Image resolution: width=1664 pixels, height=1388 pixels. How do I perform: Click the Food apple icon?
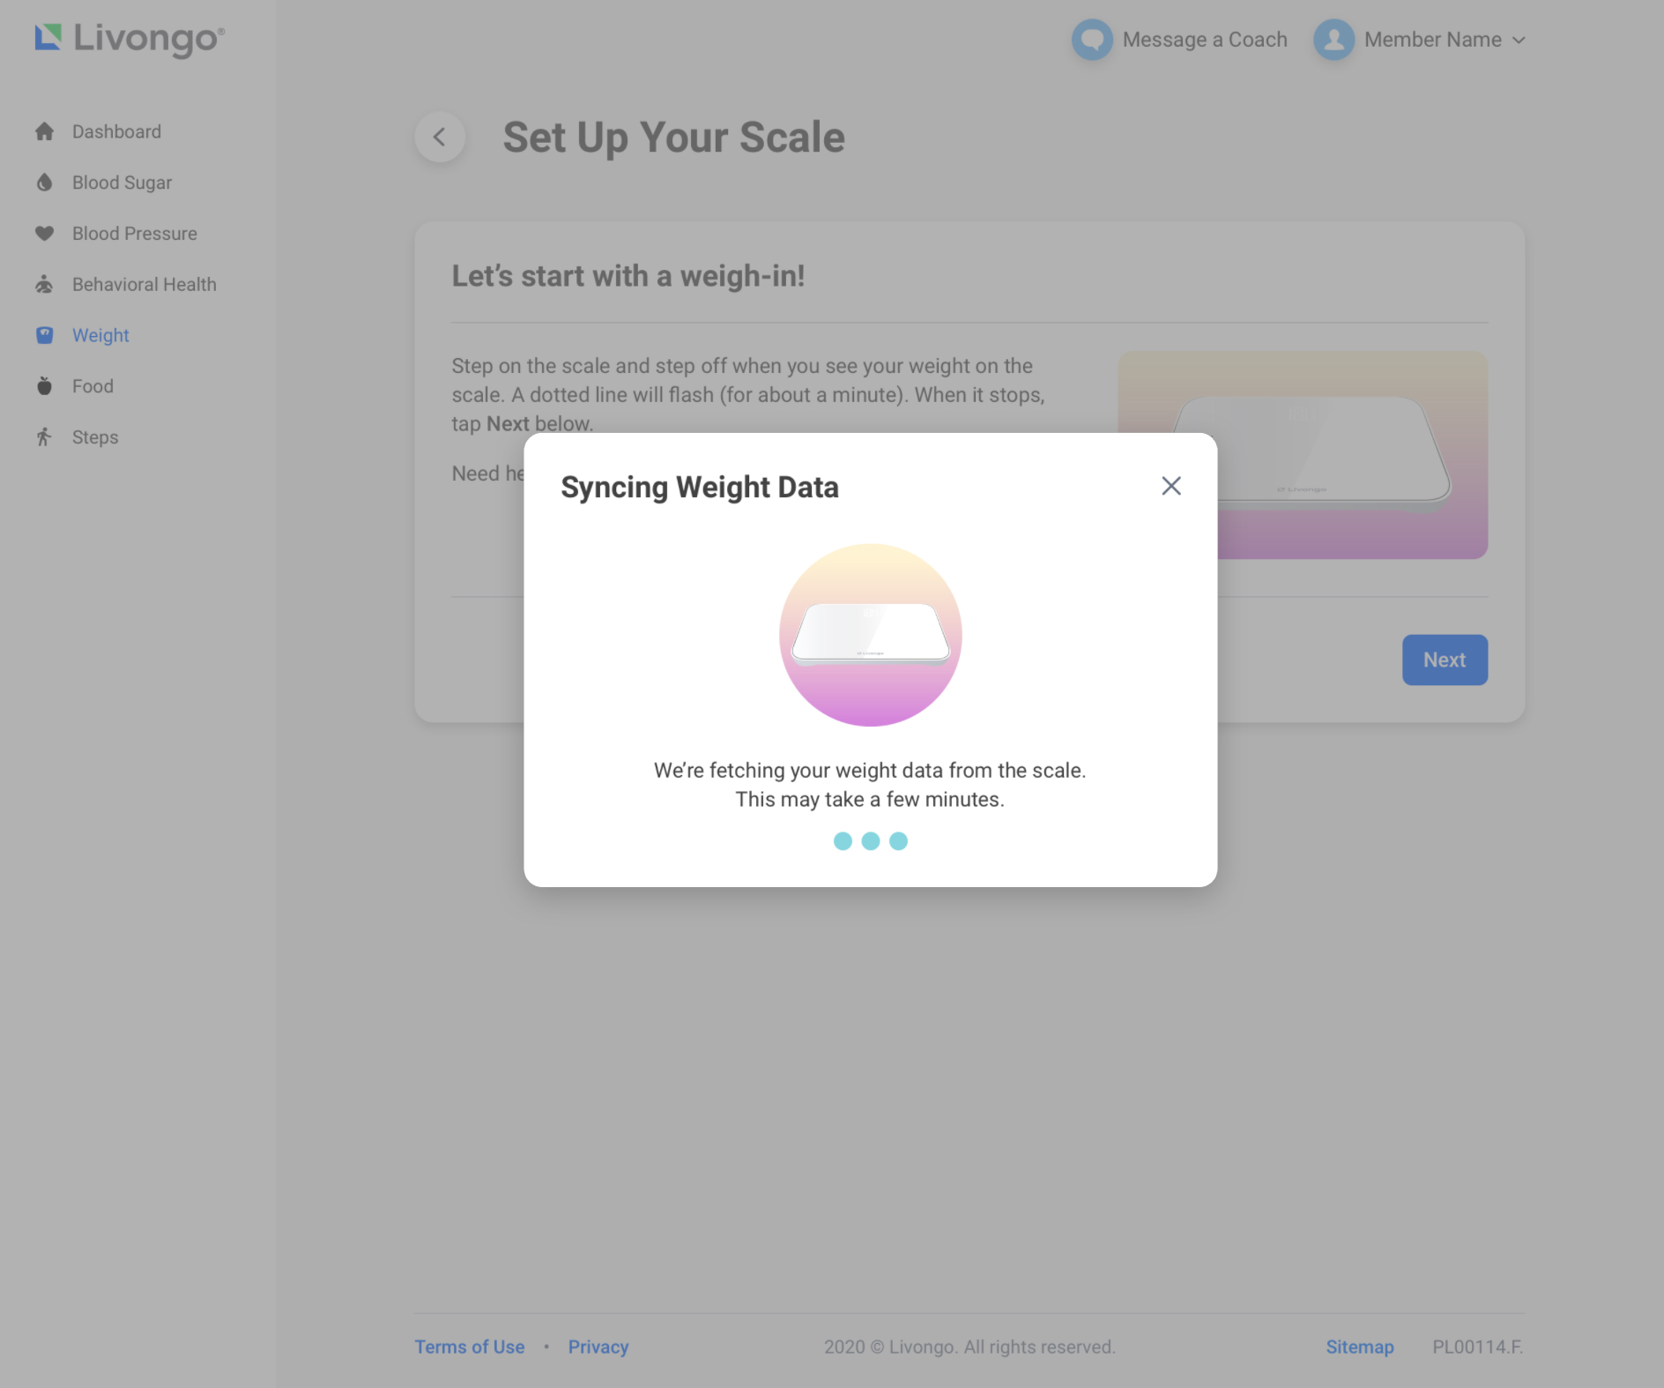pos(45,385)
